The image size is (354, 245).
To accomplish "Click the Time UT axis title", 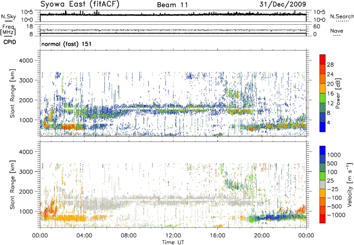I will pyautogui.click(x=173, y=242).
